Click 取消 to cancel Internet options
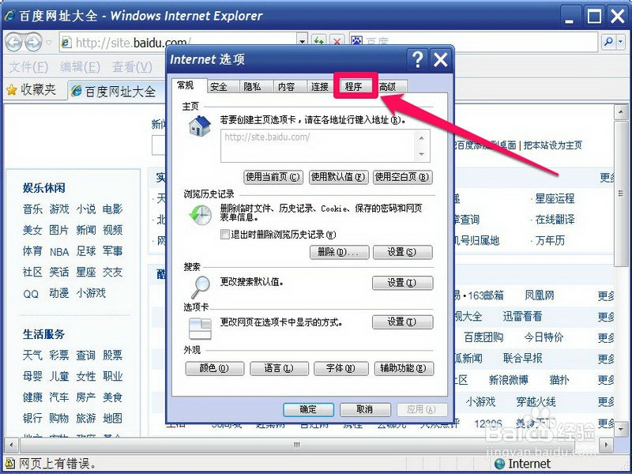The height and width of the screenshot is (474, 632). (x=365, y=409)
